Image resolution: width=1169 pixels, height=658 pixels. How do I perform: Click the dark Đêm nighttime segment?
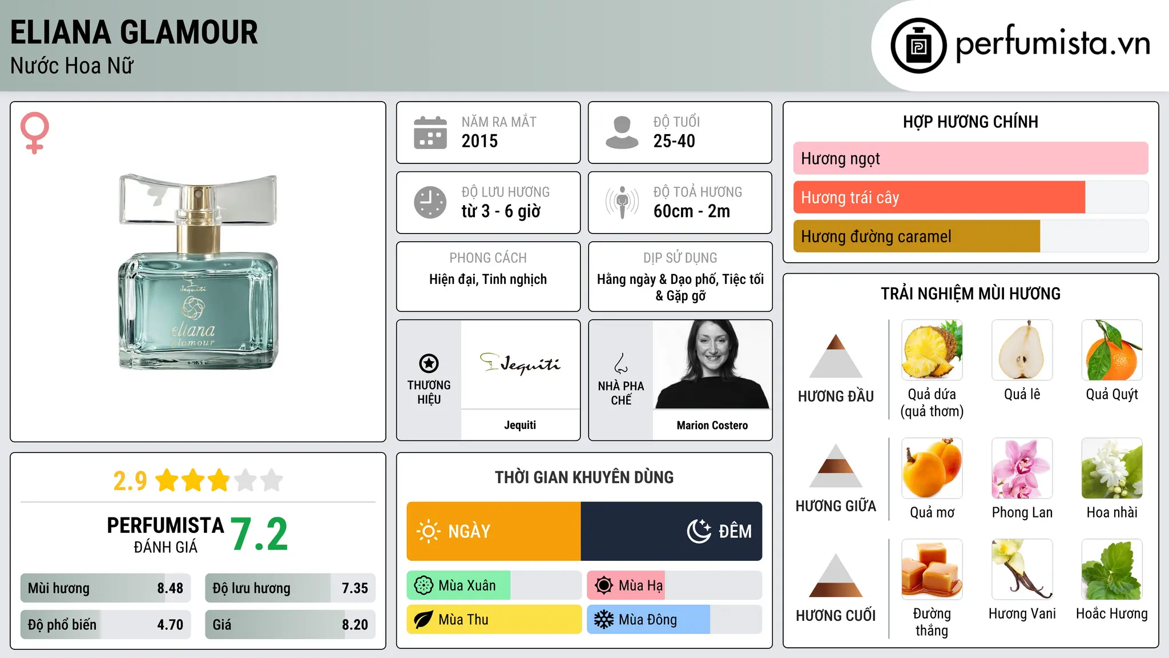tap(671, 531)
